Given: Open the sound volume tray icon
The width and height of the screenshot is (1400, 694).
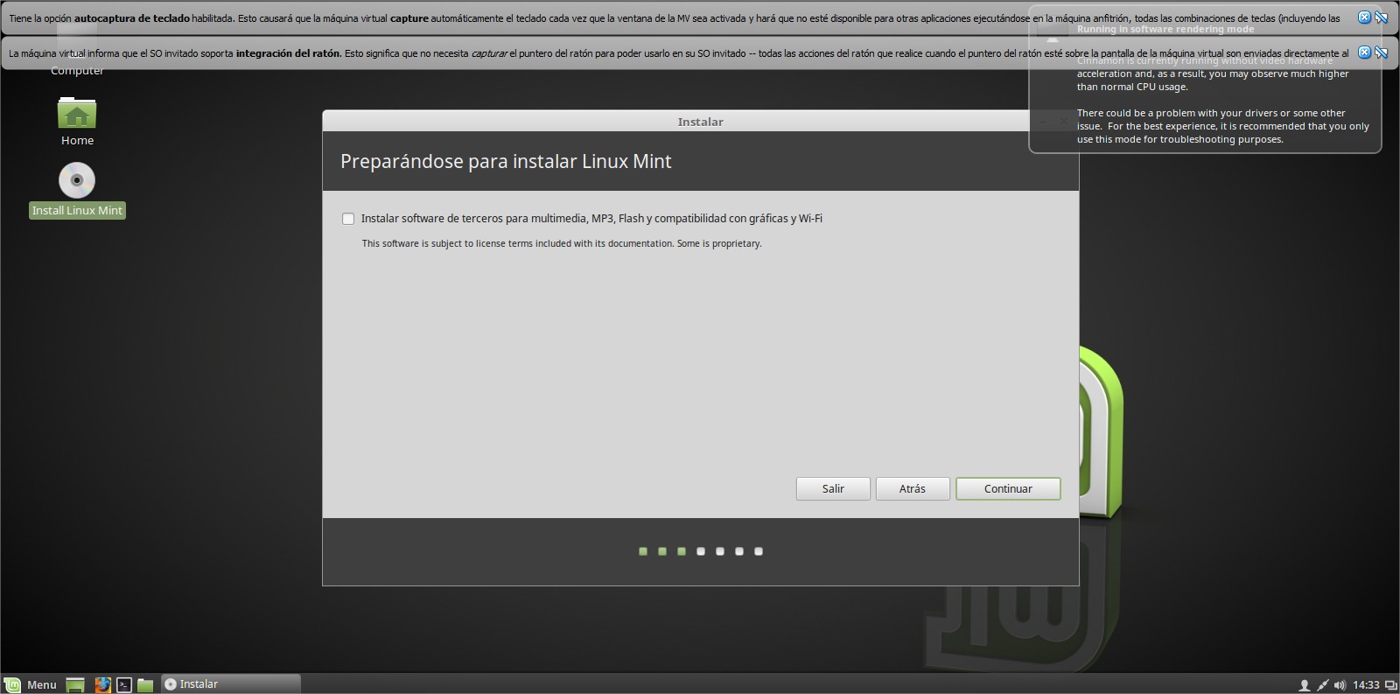Looking at the screenshot, I should coord(1340,685).
